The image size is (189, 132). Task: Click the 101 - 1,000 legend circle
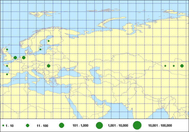pos(62,125)
